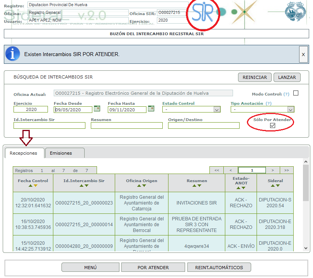Select the INVITACIONES SIR summary cell
This screenshot has height=278, width=313.
(197, 203)
